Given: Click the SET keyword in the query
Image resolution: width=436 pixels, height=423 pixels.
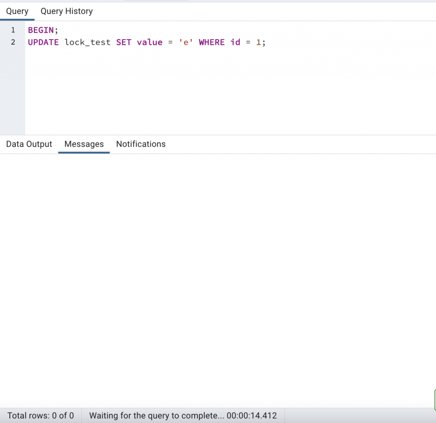Looking at the screenshot, I should coord(124,42).
